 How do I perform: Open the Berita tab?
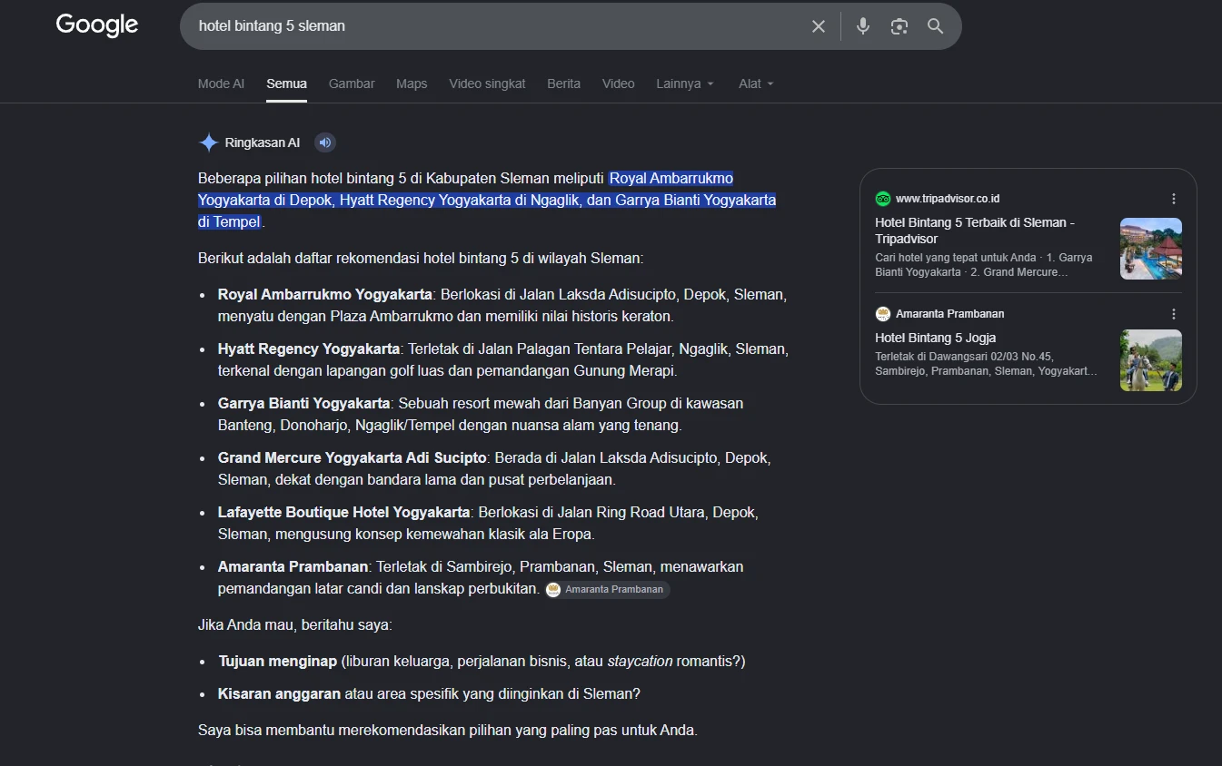pos(563,83)
